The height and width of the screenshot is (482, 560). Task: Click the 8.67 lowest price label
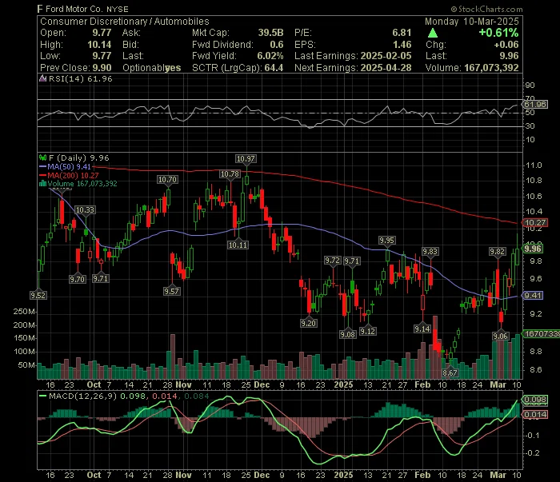click(450, 372)
